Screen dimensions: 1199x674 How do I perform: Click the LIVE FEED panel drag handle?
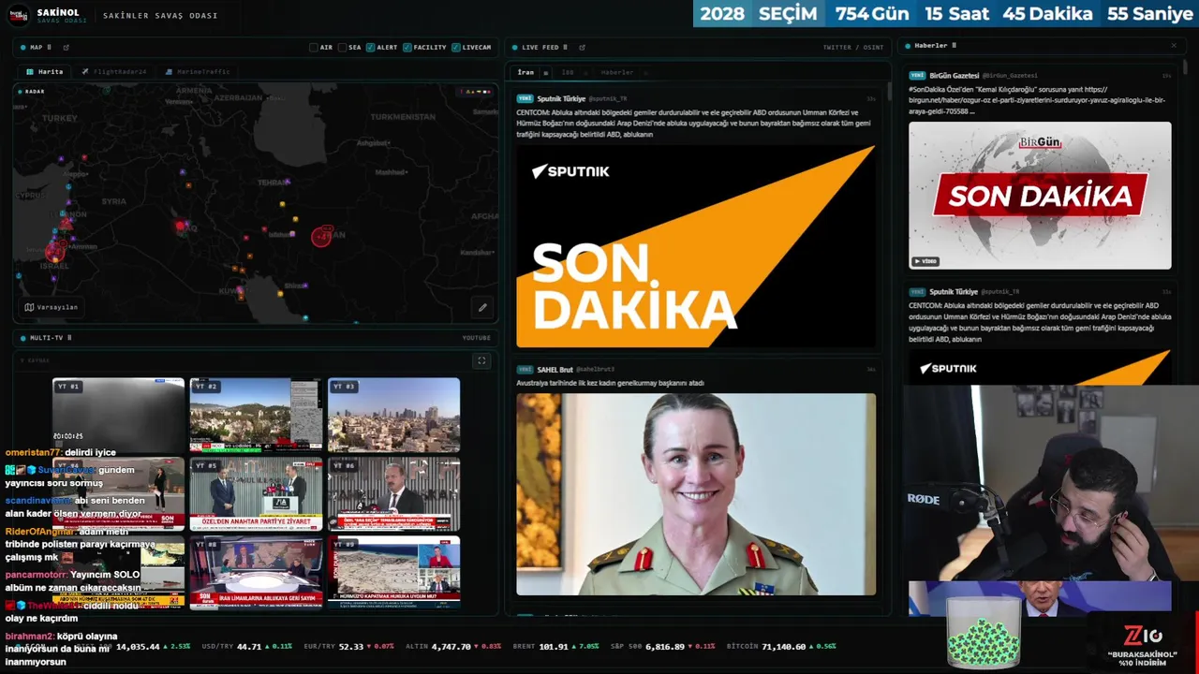pos(565,47)
